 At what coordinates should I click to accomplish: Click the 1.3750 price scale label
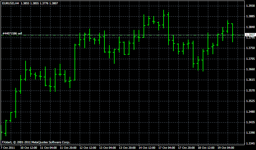click(250, 48)
